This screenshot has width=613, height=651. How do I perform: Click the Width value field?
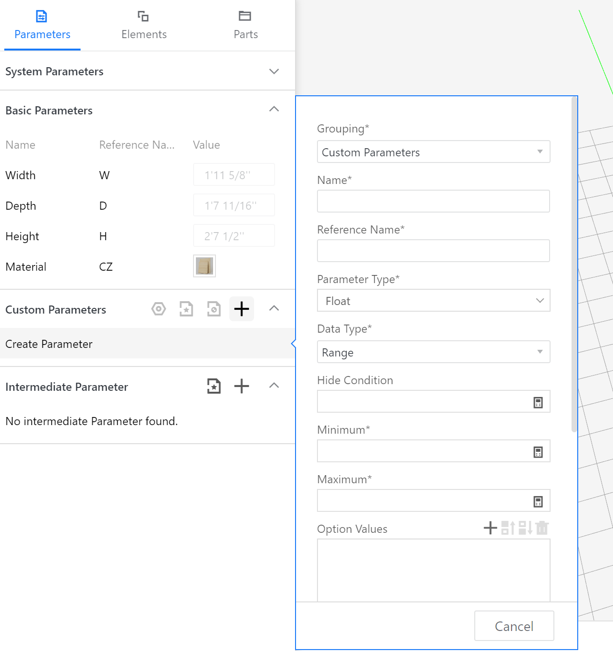pyautogui.click(x=234, y=175)
